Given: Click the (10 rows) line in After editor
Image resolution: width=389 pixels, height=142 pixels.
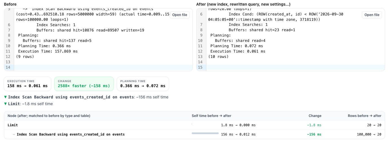Looking at the screenshot, I should (x=218, y=57).
